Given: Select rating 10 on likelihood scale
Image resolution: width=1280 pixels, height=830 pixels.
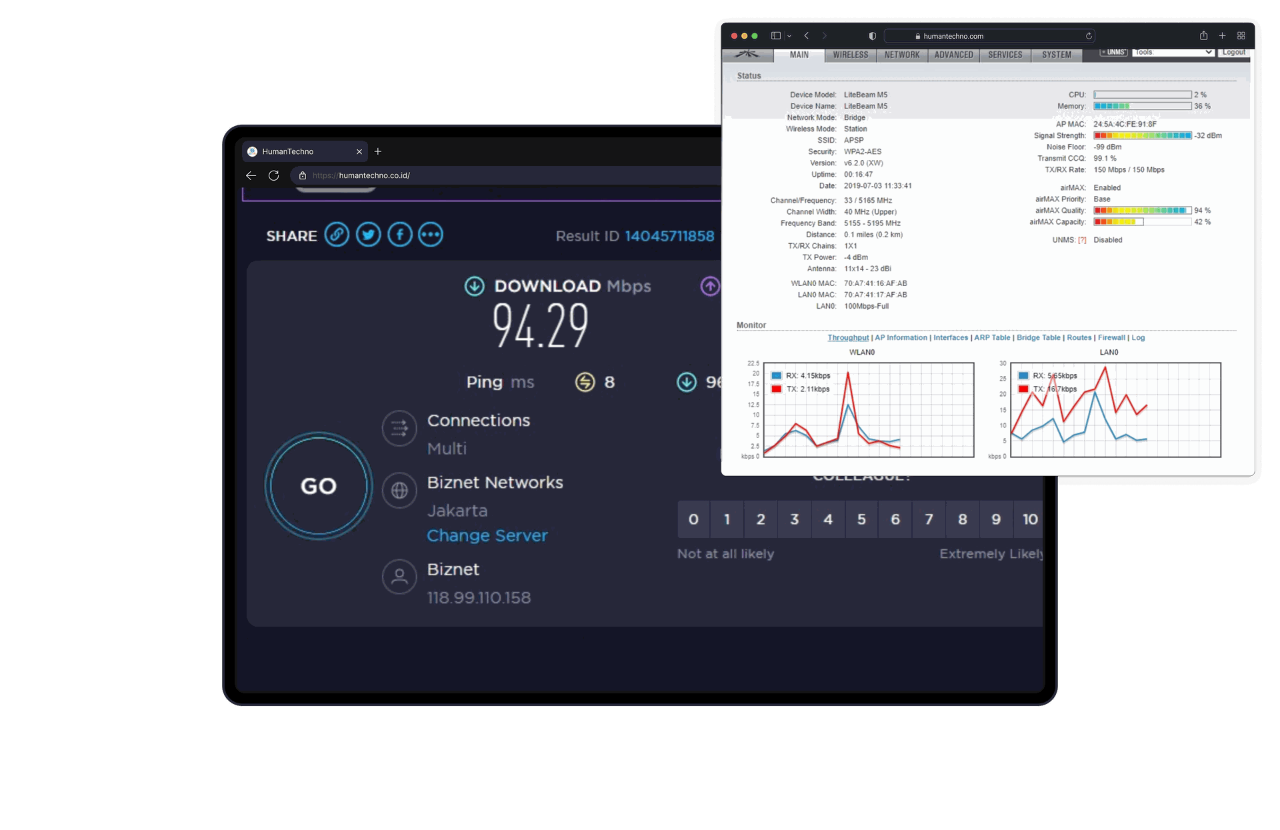Looking at the screenshot, I should coord(1029,519).
